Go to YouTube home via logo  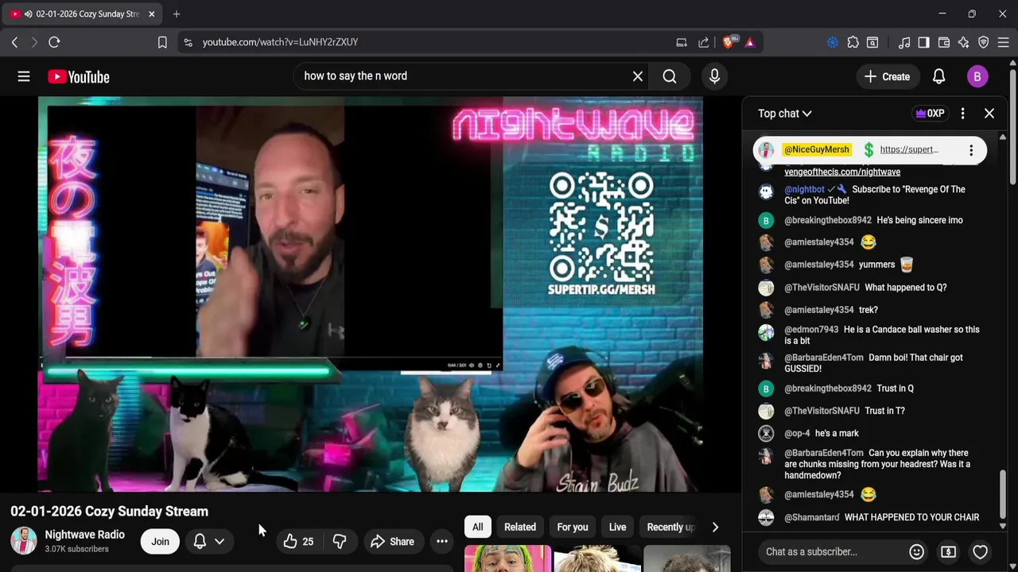[78, 76]
